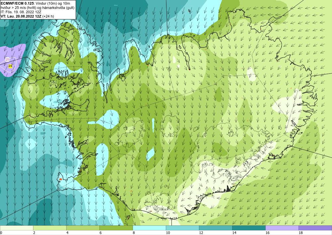
Task: Select the 2–4 m/s light green legend swatch
Action: pos(50,228)
